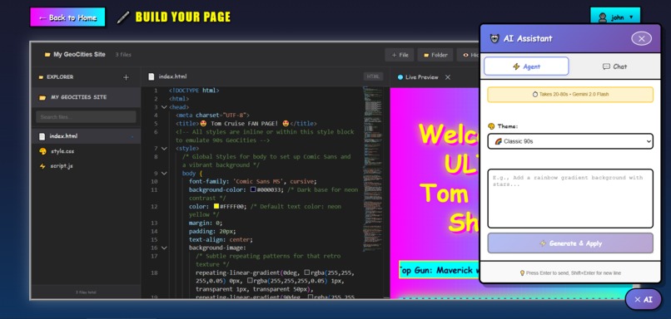The height and width of the screenshot is (319, 671).
Task: Switch to the Agent tab
Action: (526, 66)
